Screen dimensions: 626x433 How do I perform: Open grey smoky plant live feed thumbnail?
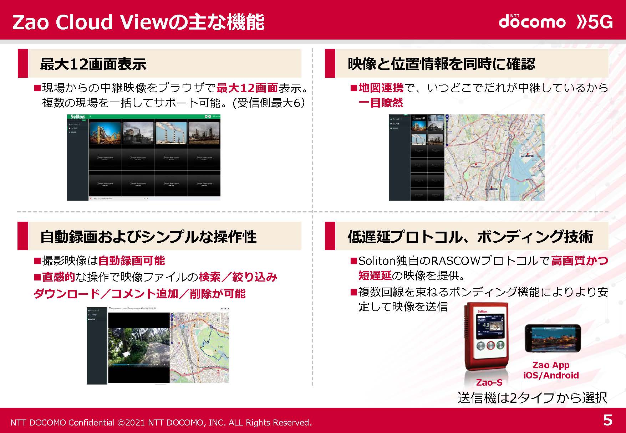tap(138, 133)
